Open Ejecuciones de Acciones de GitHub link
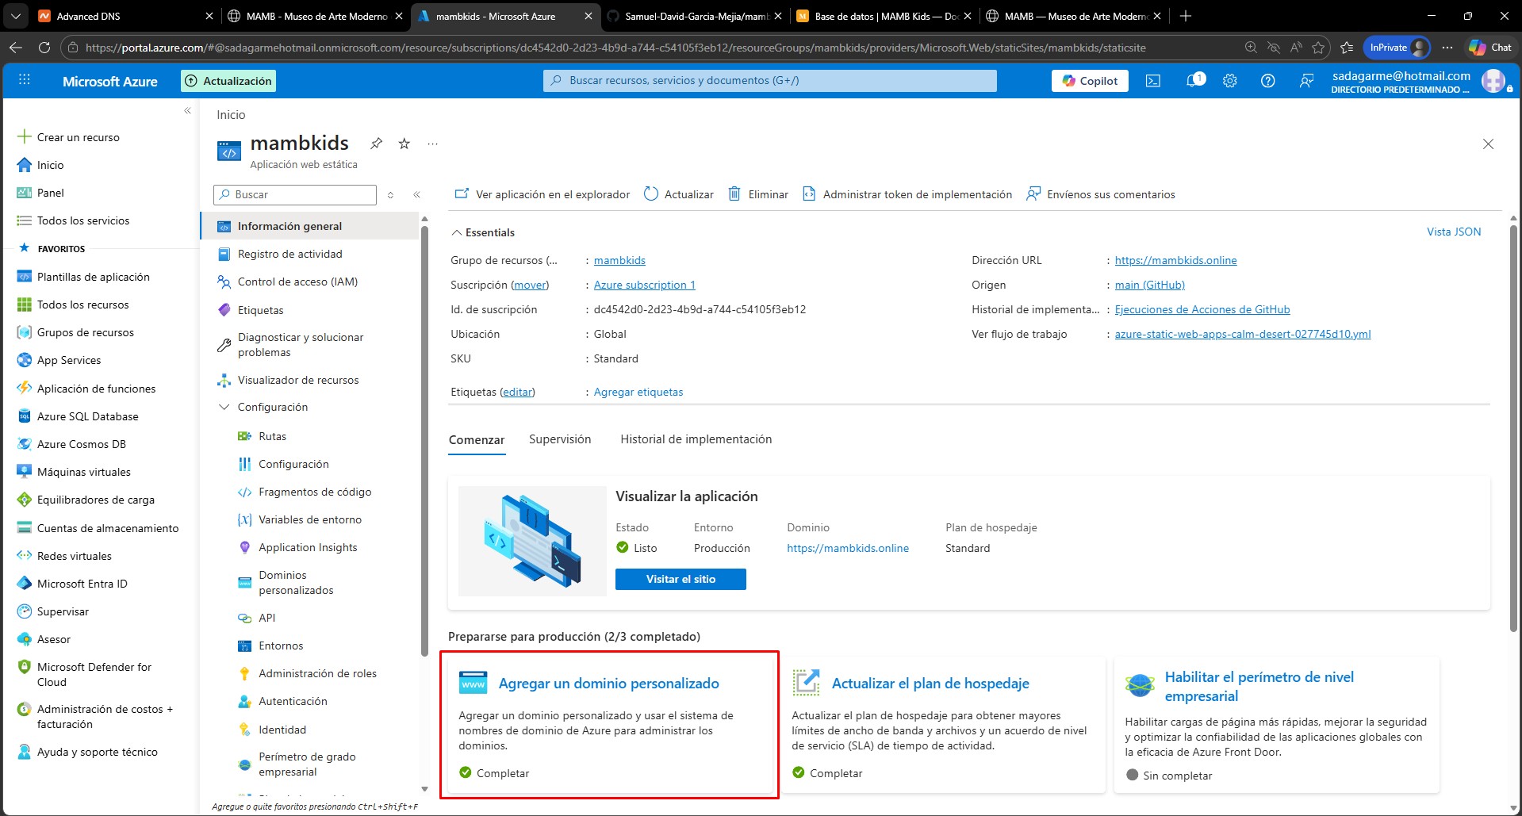The image size is (1522, 816). pos(1202,309)
